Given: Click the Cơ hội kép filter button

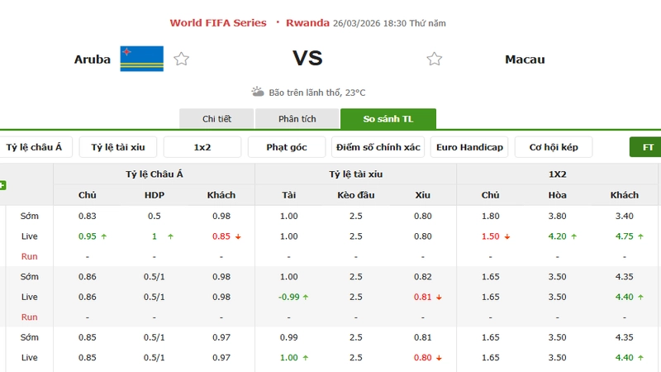Looking at the screenshot, I should [x=554, y=147].
